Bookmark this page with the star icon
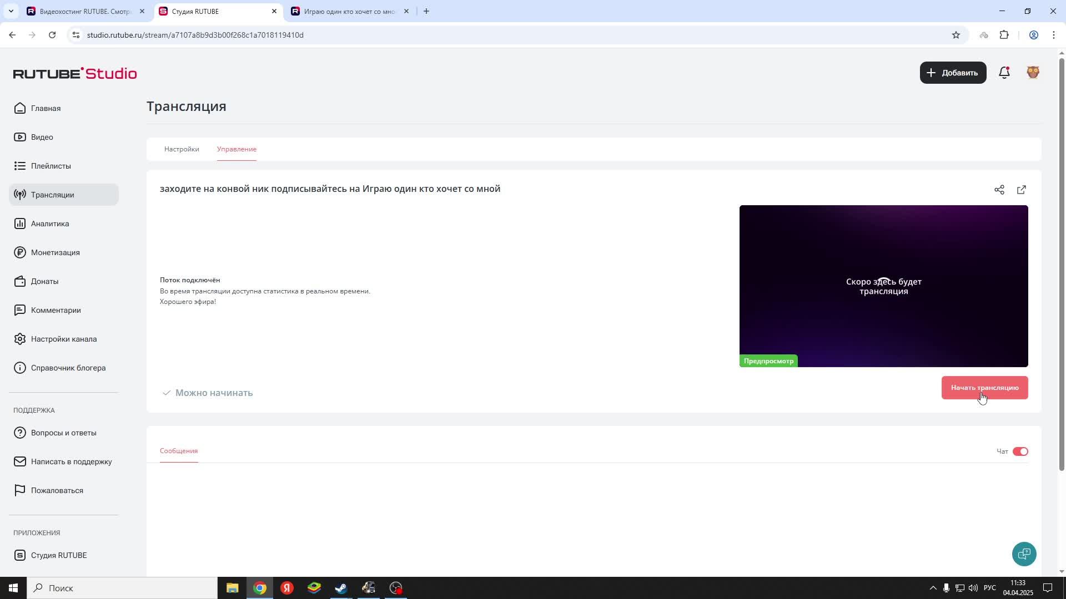1066x599 pixels. [956, 35]
